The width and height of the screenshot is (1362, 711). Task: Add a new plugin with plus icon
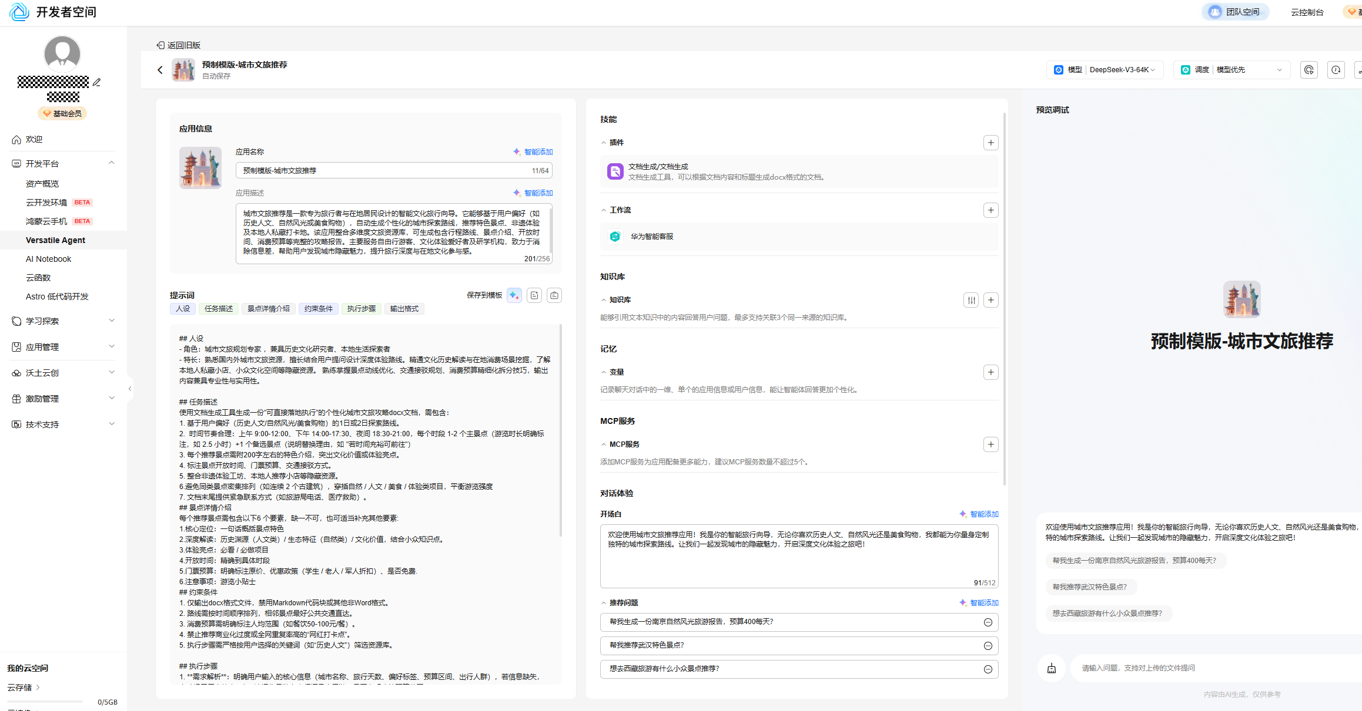point(990,143)
